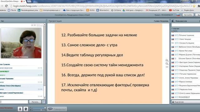Zoom out on the presentation slide
This screenshot has width=200, height=112.
click(167, 63)
